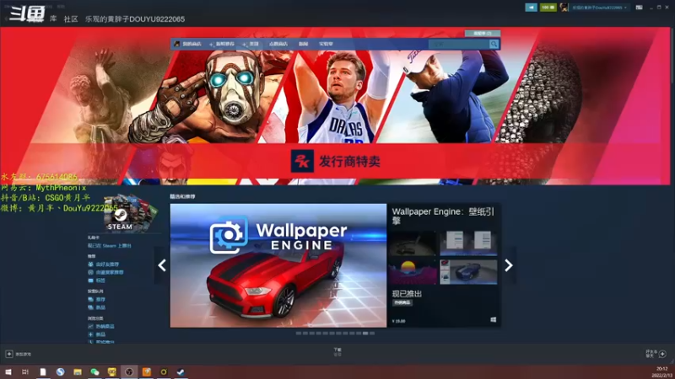
Task: Open the Windows Start menu
Action: [8, 371]
